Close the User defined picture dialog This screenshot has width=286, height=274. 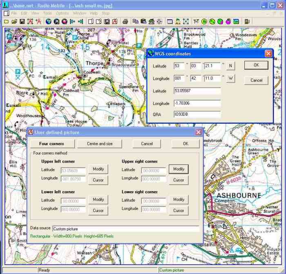[x=199, y=132]
